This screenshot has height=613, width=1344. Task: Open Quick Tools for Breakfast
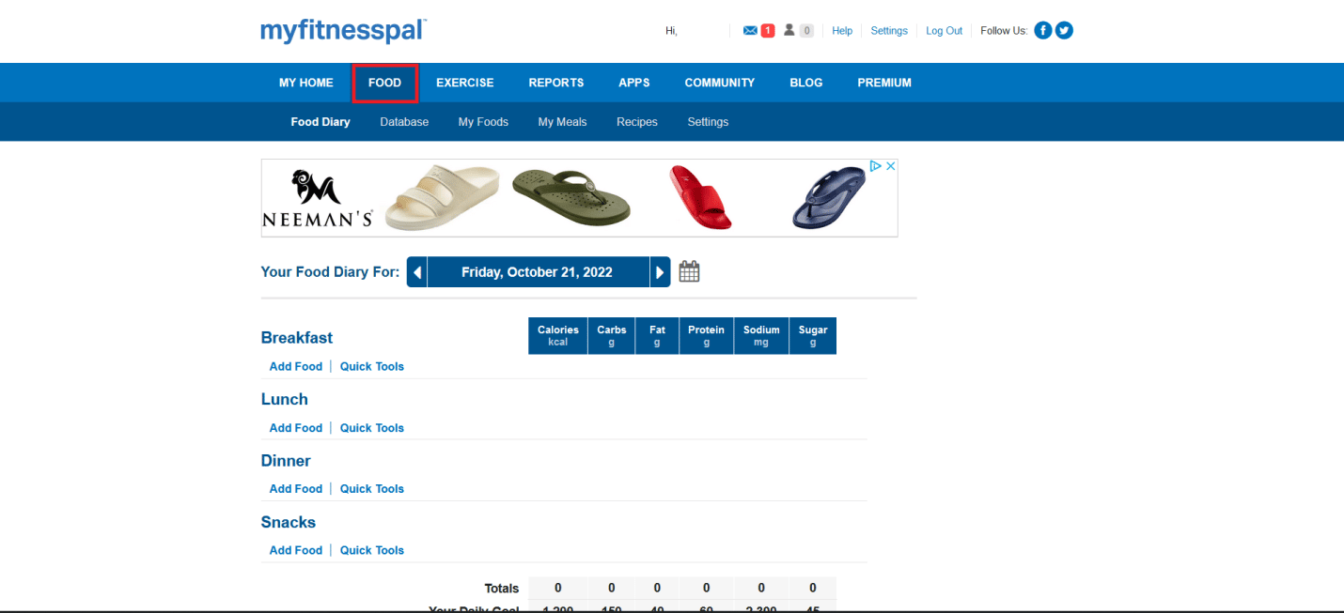[x=372, y=367]
